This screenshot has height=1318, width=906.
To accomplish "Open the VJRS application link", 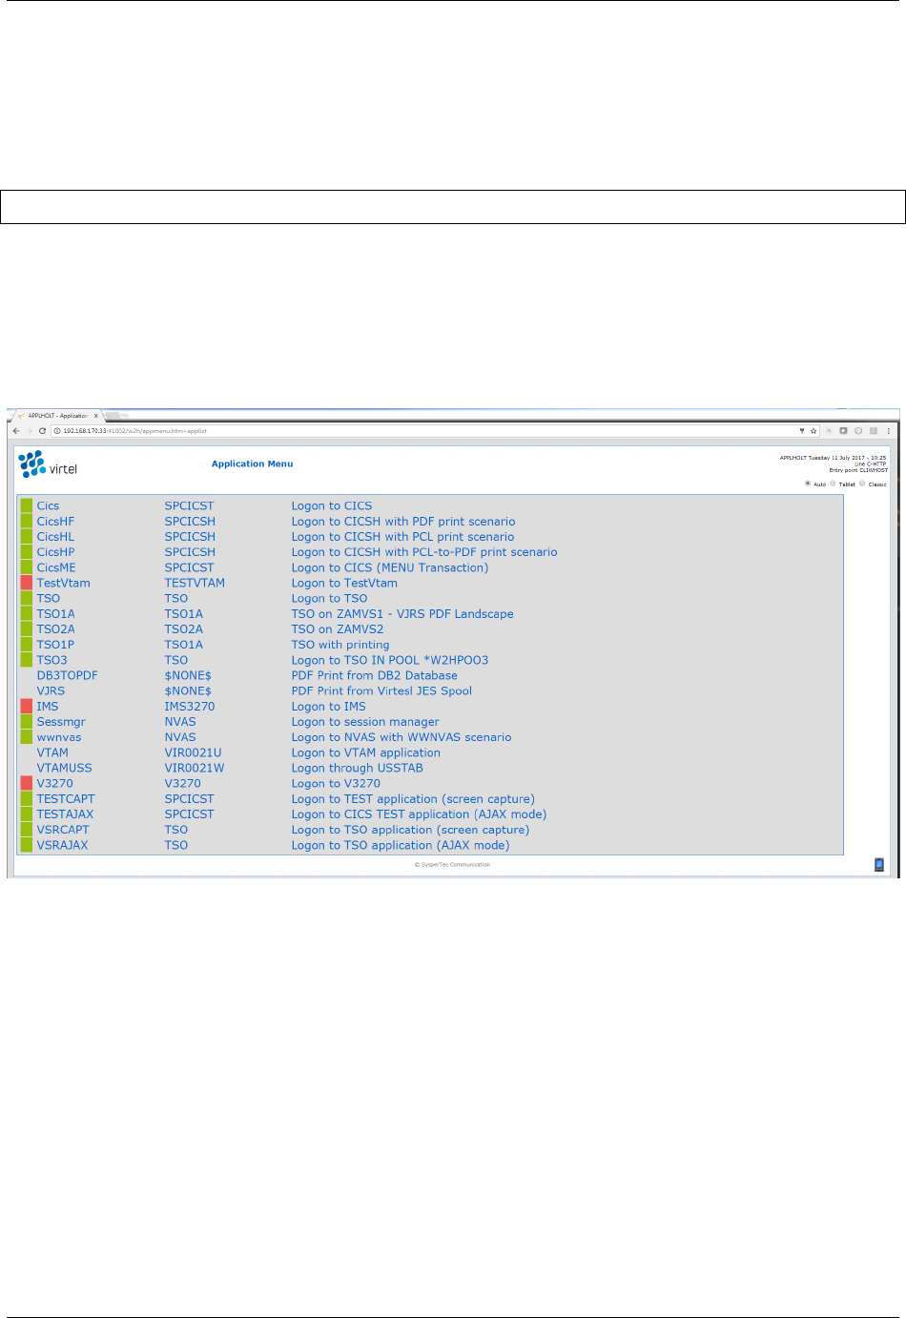I will (x=51, y=691).
